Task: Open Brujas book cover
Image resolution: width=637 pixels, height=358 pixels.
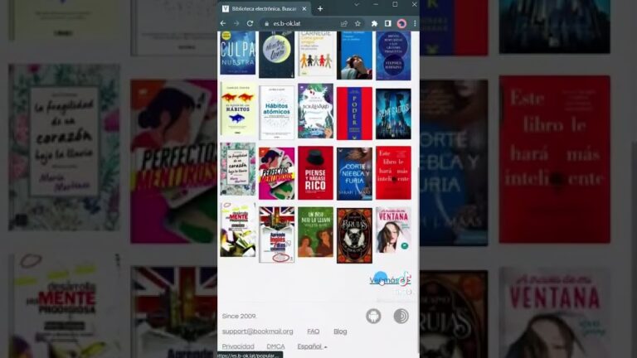Action: click(354, 236)
